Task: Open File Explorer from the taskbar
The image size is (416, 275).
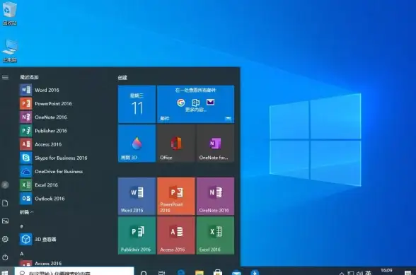Action: point(200,273)
